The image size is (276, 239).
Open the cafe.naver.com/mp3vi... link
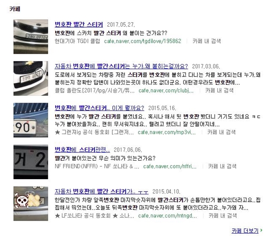point(167,132)
